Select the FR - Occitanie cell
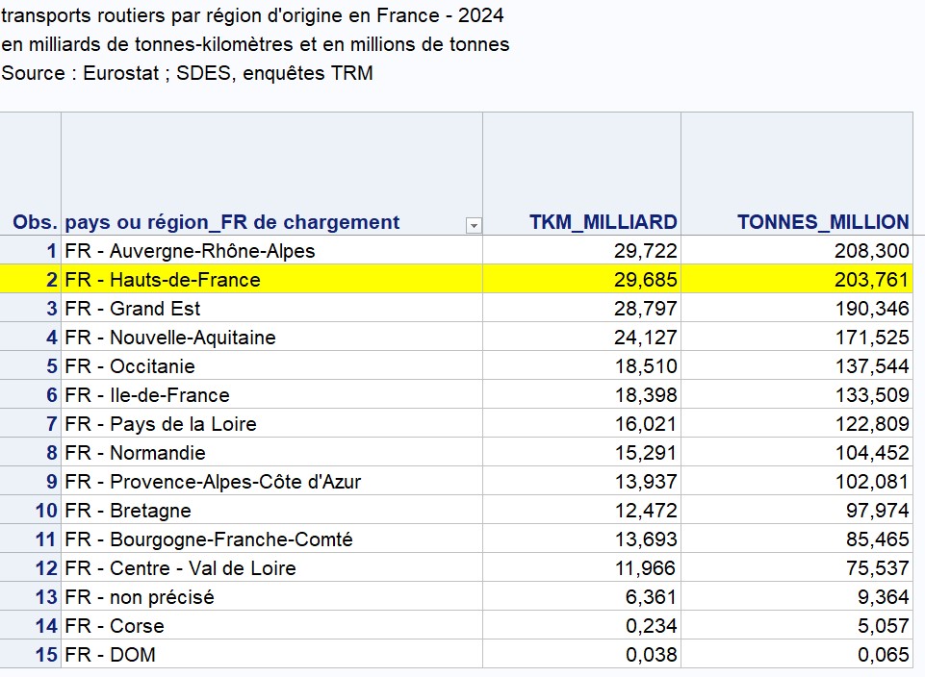This screenshot has height=677, width=925. point(130,366)
